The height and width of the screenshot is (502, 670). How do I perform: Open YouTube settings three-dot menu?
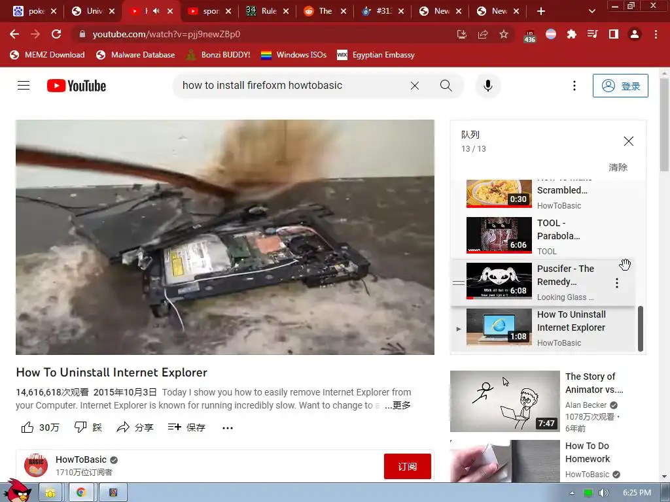coord(574,86)
